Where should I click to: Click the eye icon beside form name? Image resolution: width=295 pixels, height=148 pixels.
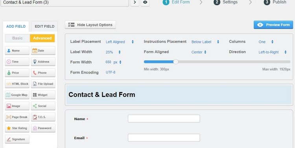(x=145, y=2)
